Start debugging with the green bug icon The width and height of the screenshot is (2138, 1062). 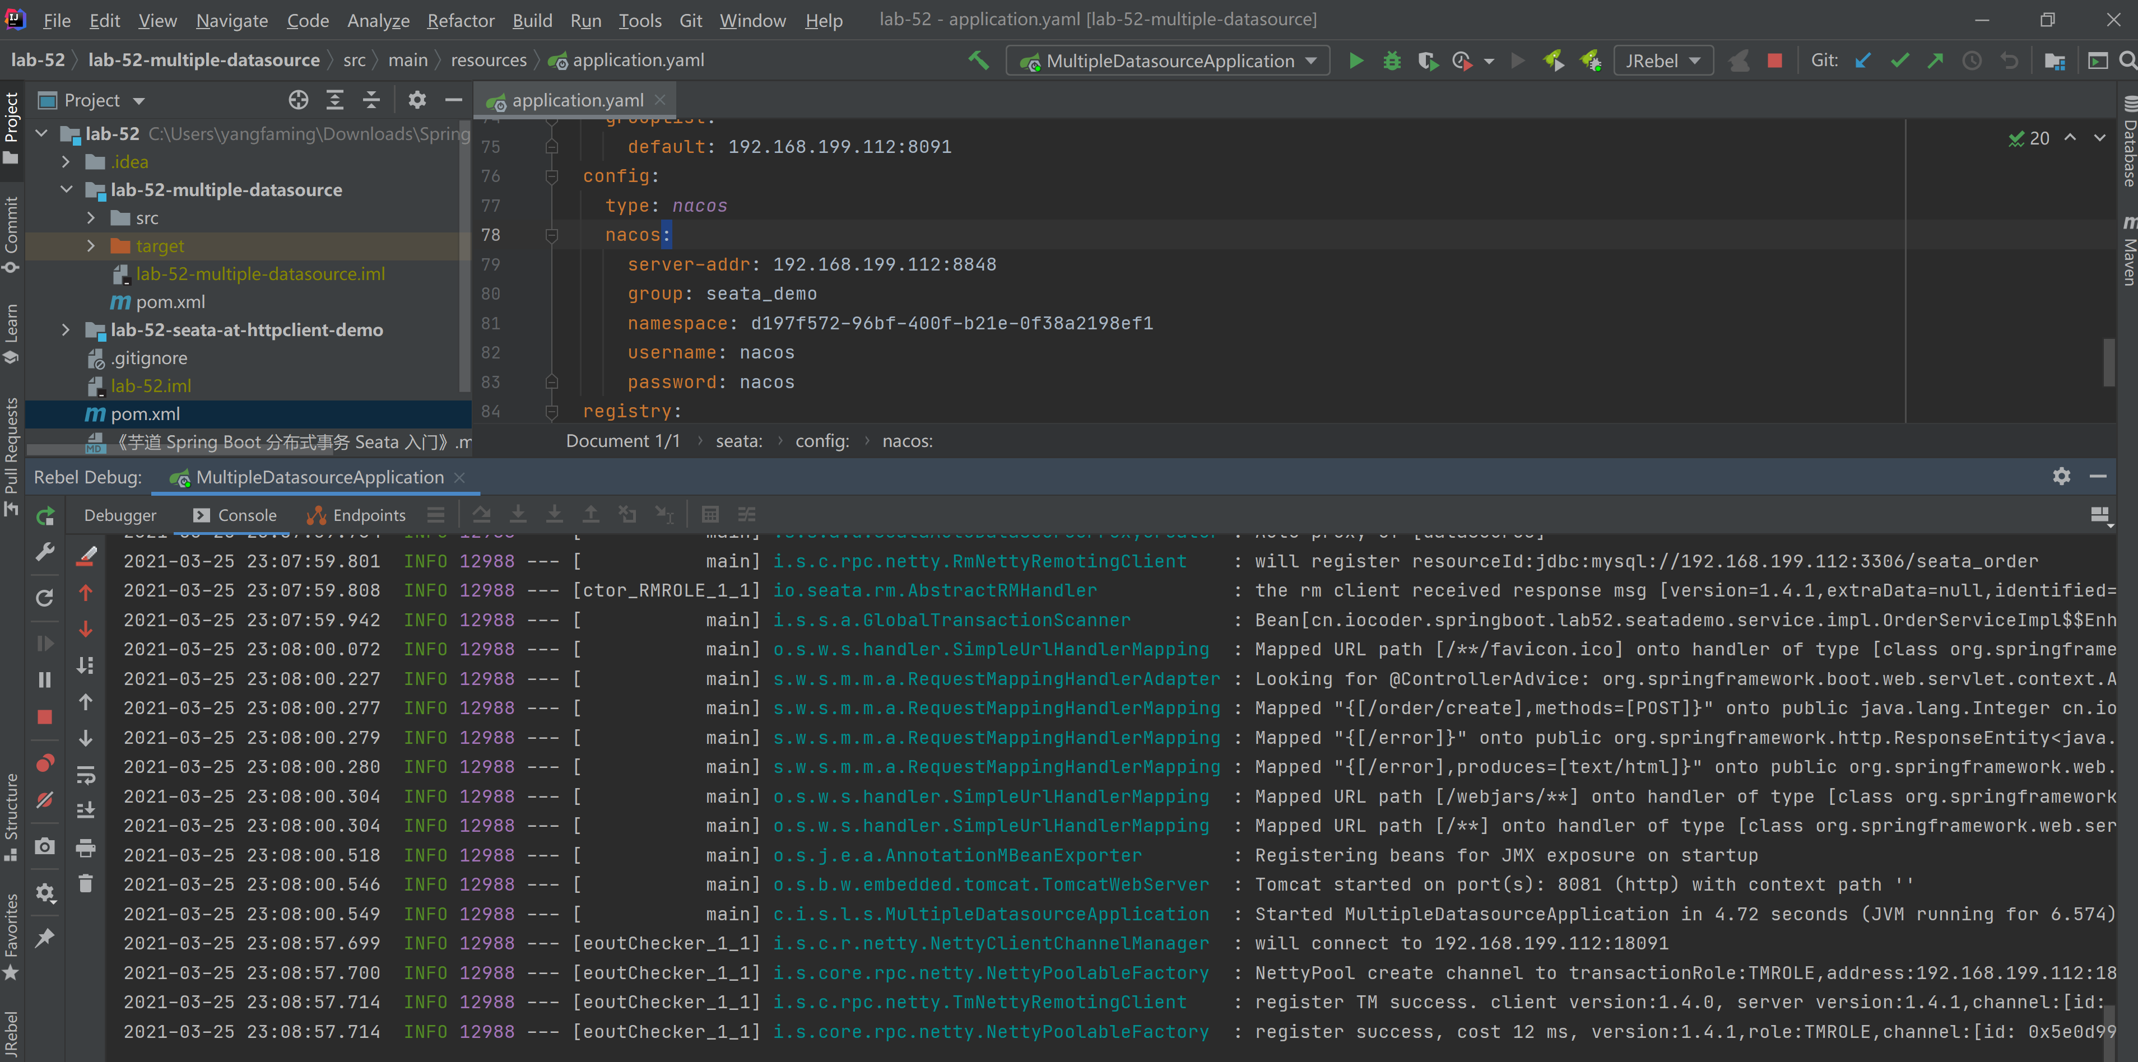[1392, 60]
